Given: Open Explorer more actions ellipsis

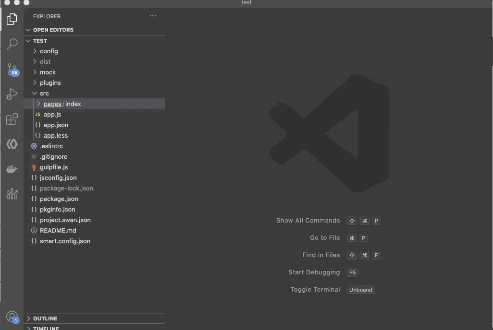Looking at the screenshot, I should (153, 16).
